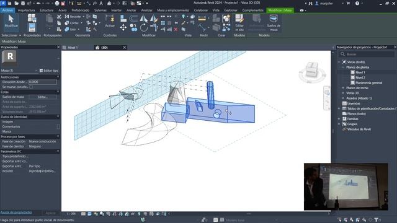
Task: Click the Elevación desde input field
Action: (x=43, y=82)
